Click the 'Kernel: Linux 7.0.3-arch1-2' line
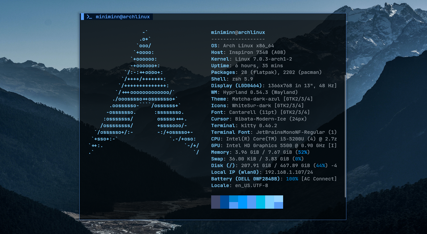The image size is (427, 234). (x=251, y=59)
